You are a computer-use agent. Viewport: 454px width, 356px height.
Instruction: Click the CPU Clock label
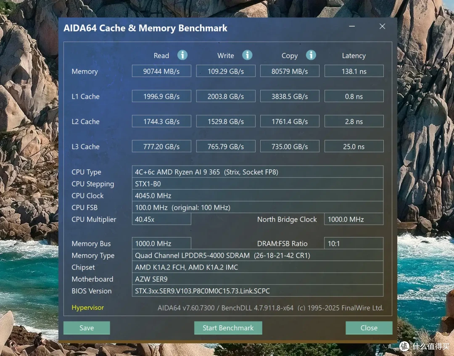87,196
